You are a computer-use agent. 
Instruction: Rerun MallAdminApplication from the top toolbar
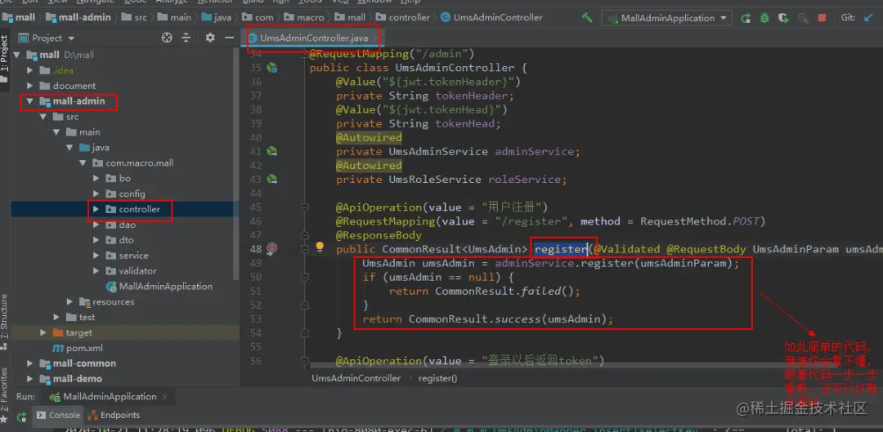746,18
